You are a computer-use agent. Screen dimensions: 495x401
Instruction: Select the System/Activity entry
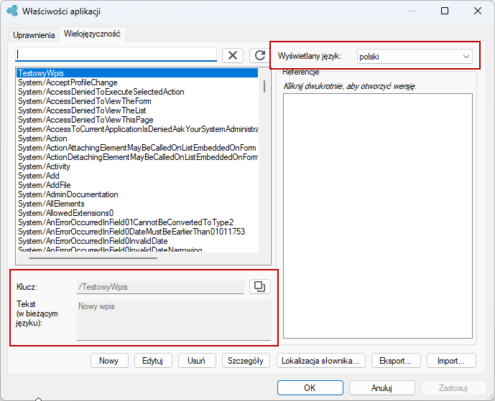[x=137, y=166]
